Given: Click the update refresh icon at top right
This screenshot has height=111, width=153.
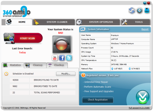Looking at the screenshot, I should [132, 10].
